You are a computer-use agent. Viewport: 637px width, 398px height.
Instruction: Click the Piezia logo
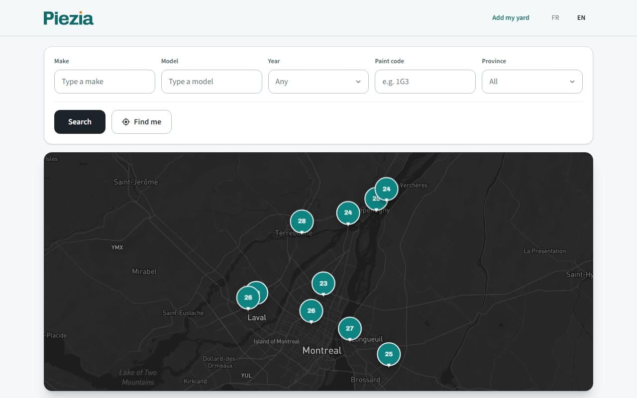pos(69,18)
